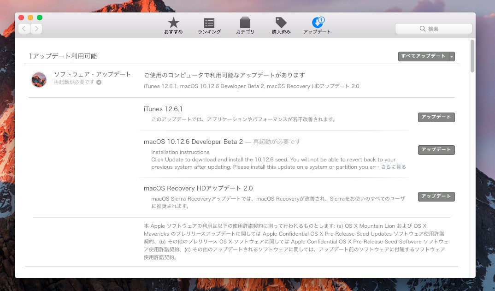
Task: Expand description with さらに見る link
Action: click(x=393, y=167)
